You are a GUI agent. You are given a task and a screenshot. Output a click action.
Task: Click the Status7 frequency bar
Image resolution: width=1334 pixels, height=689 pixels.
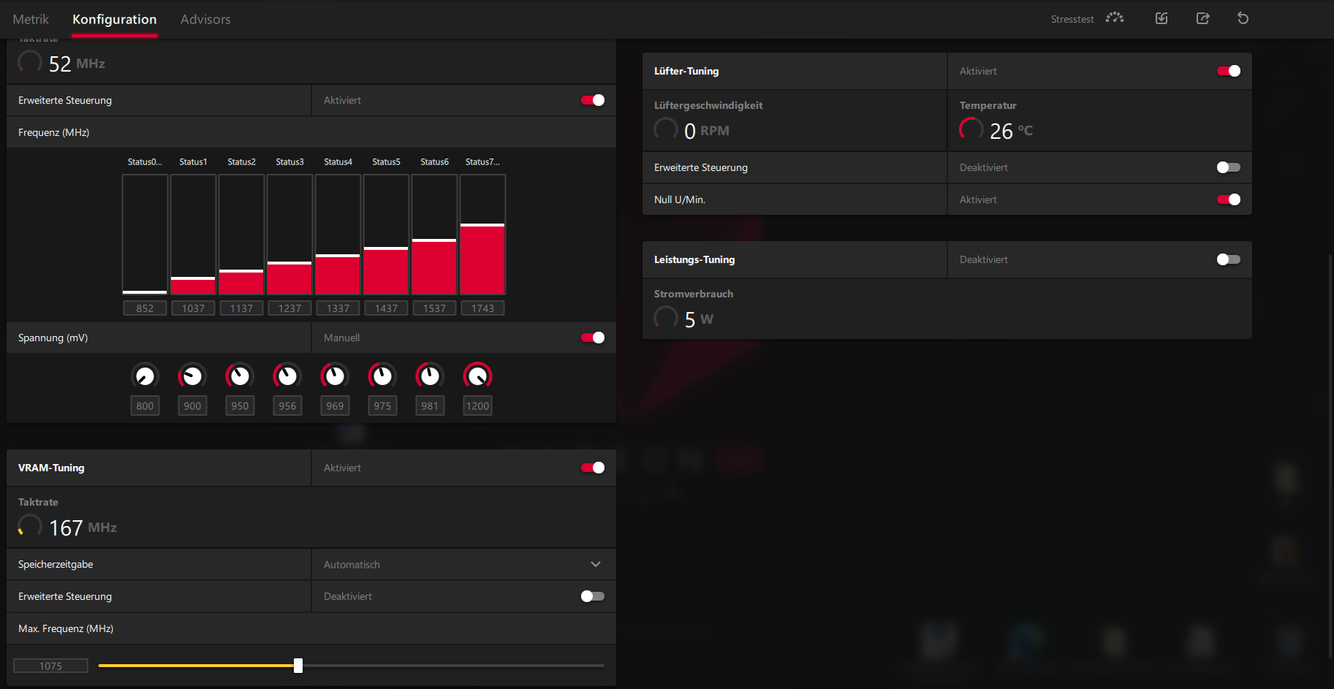(482, 234)
